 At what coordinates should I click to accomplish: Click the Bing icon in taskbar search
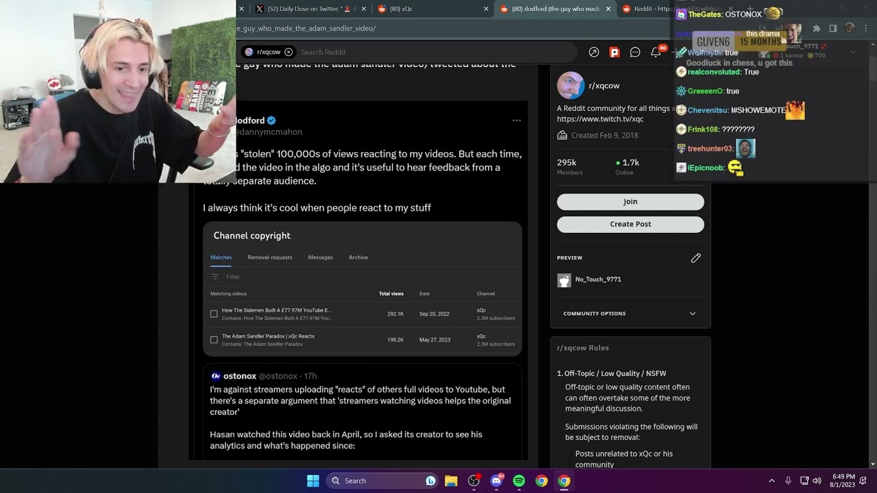430,481
